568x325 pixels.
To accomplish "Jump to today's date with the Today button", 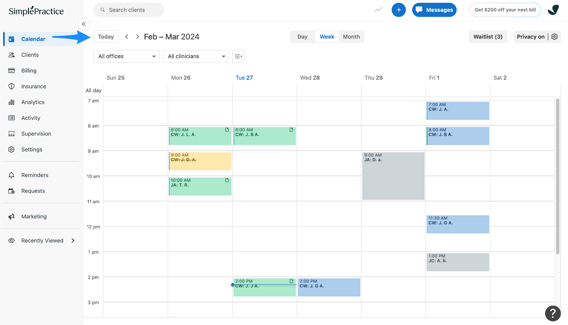I will 105,37.
